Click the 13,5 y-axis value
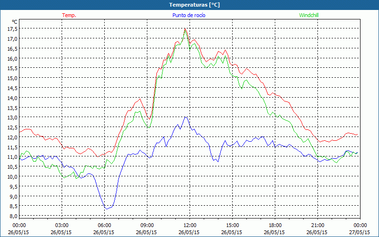This screenshot has height=237, width=379. [x=13, y=108]
